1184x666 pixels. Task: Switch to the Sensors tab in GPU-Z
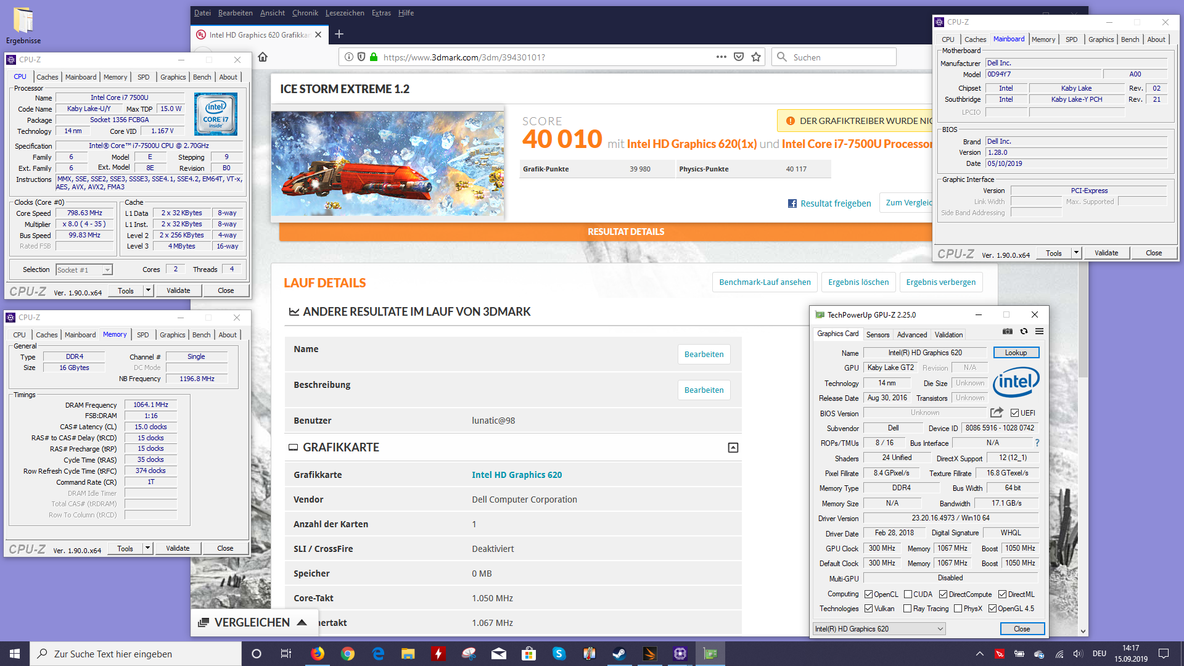pyautogui.click(x=878, y=335)
